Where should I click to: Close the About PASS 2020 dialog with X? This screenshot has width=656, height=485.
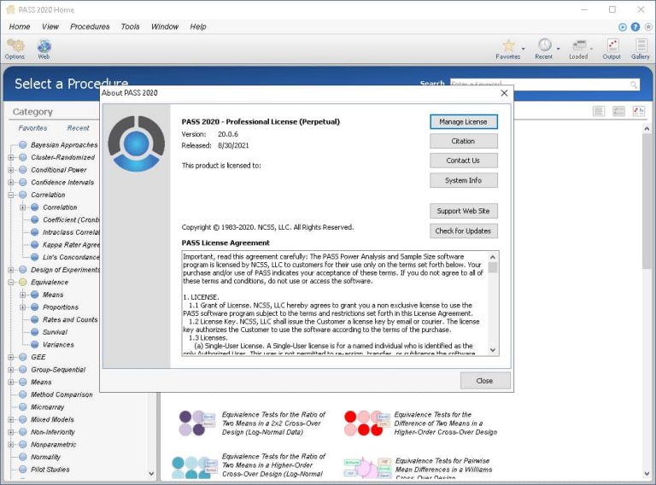pyautogui.click(x=504, y=93)
